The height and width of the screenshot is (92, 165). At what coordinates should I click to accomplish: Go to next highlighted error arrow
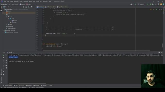click(x=162, y=9)
